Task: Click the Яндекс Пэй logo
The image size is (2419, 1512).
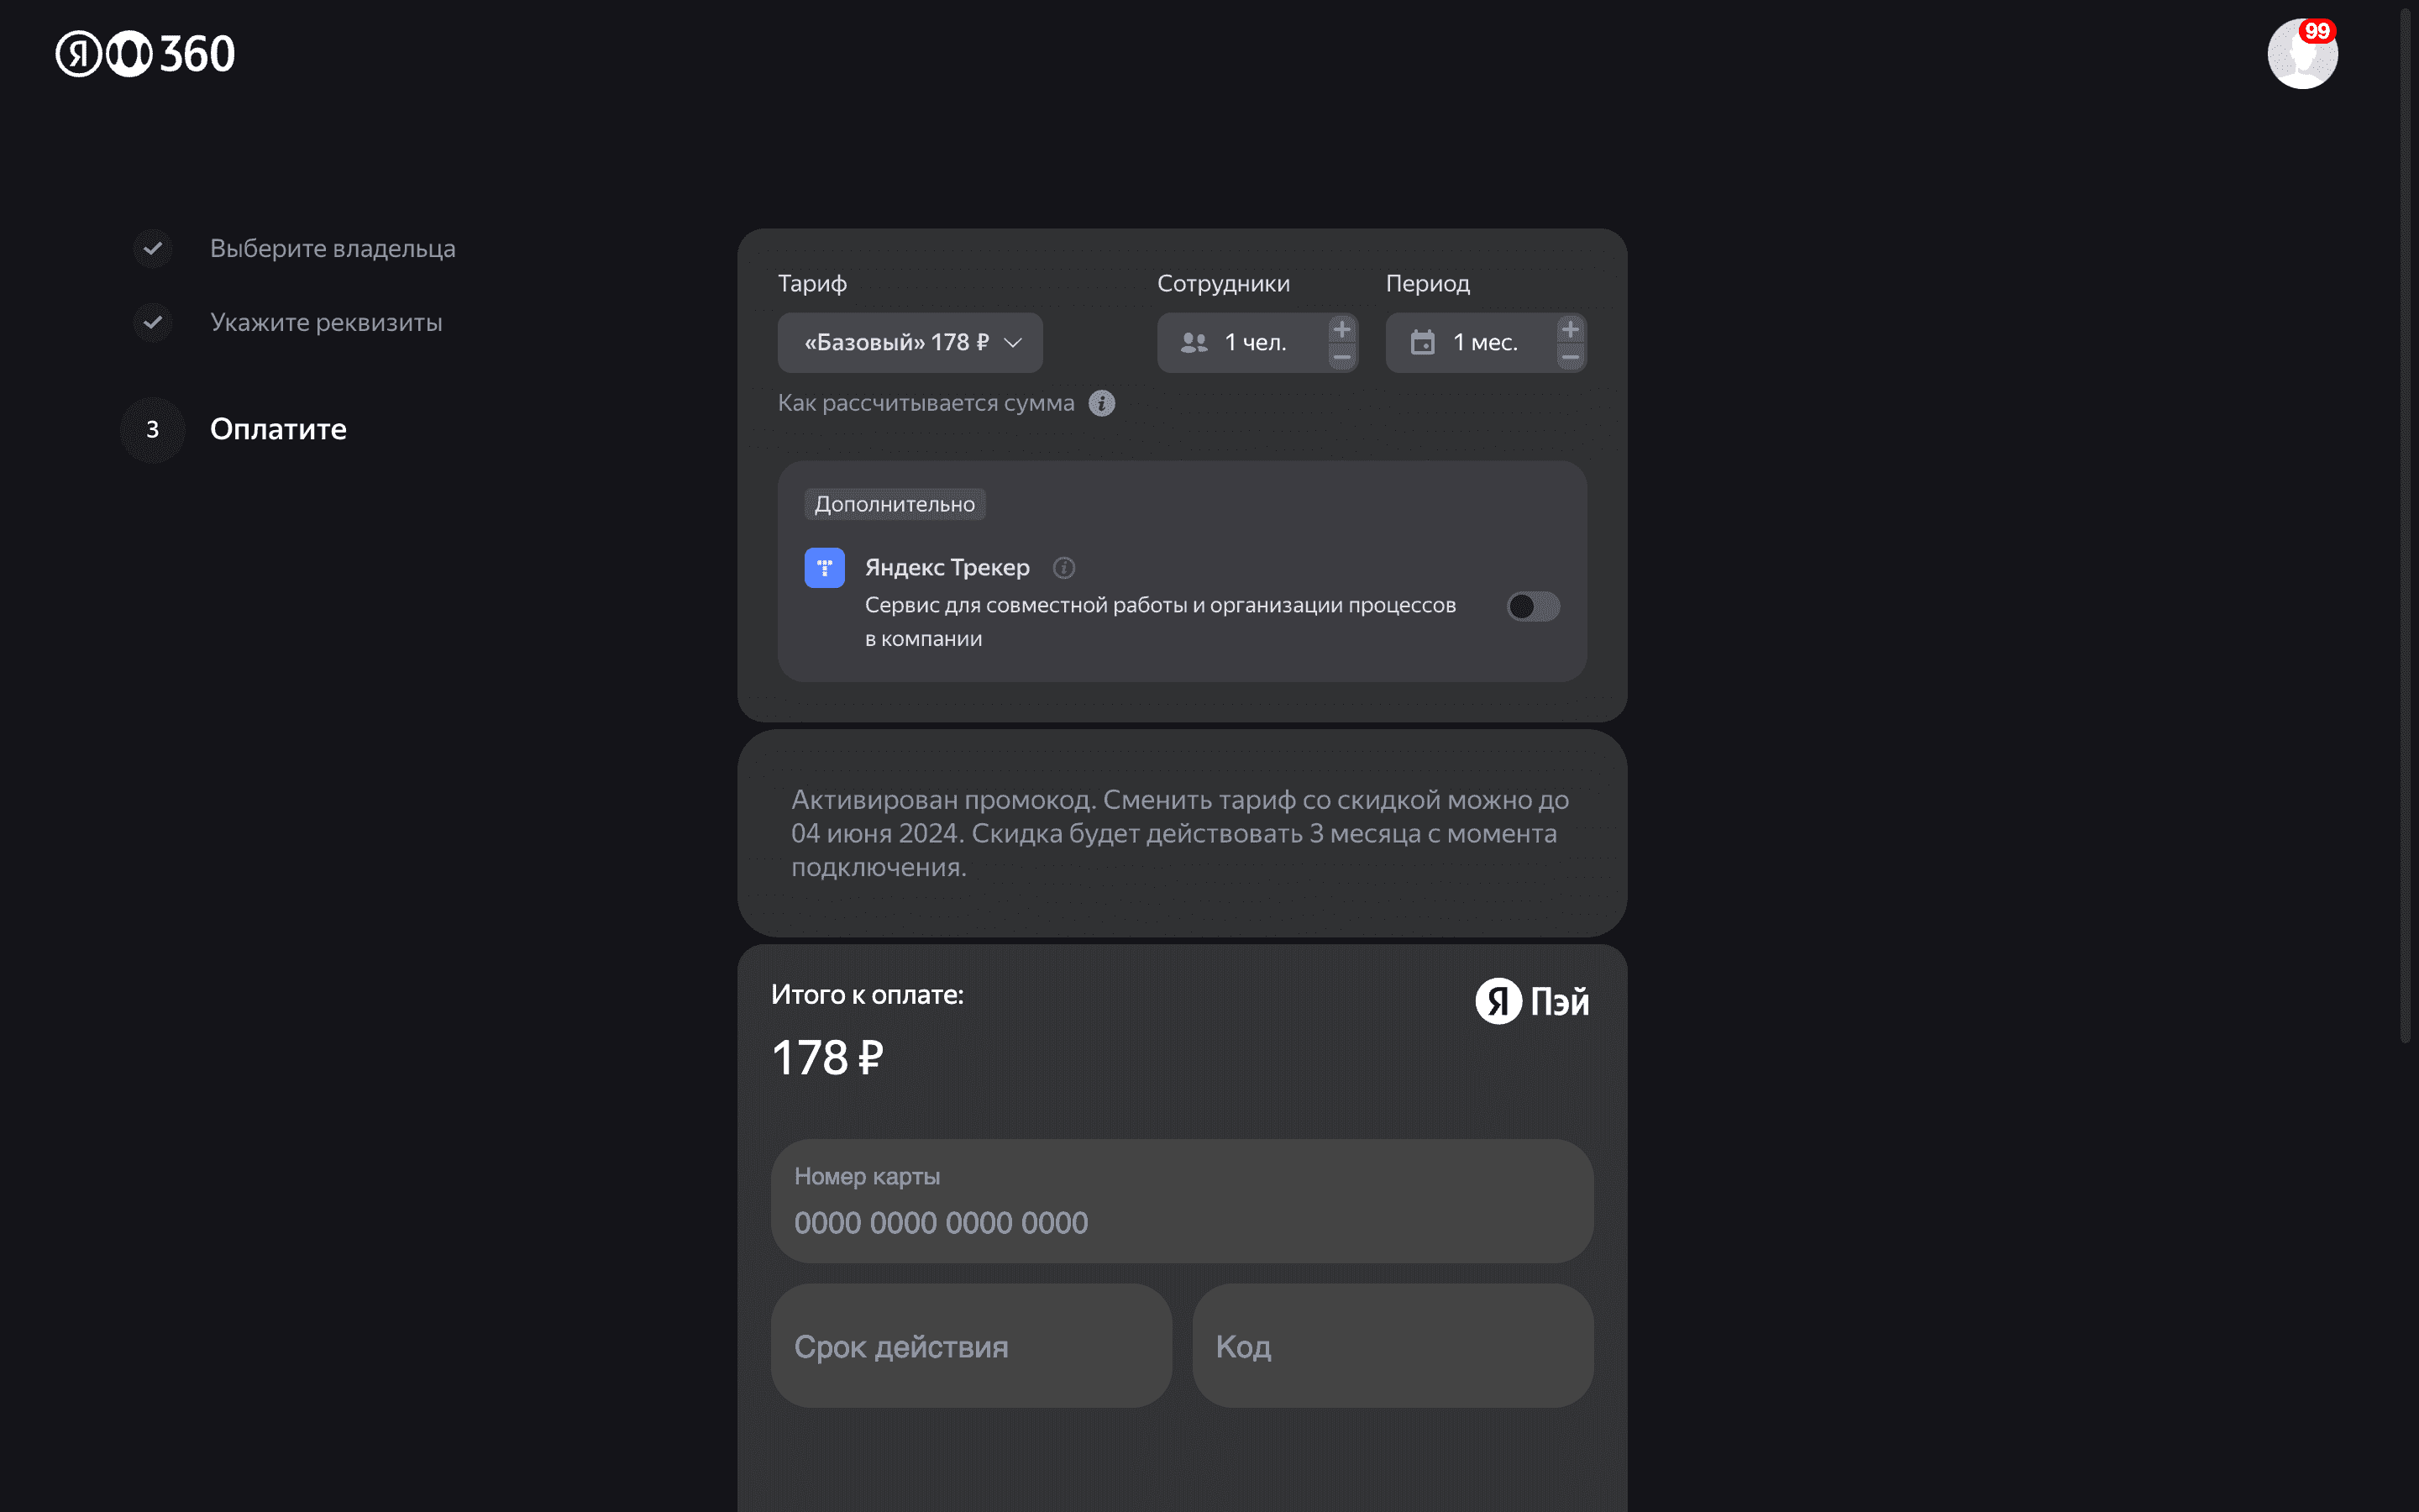Action: click(x=1532, y=1001)
